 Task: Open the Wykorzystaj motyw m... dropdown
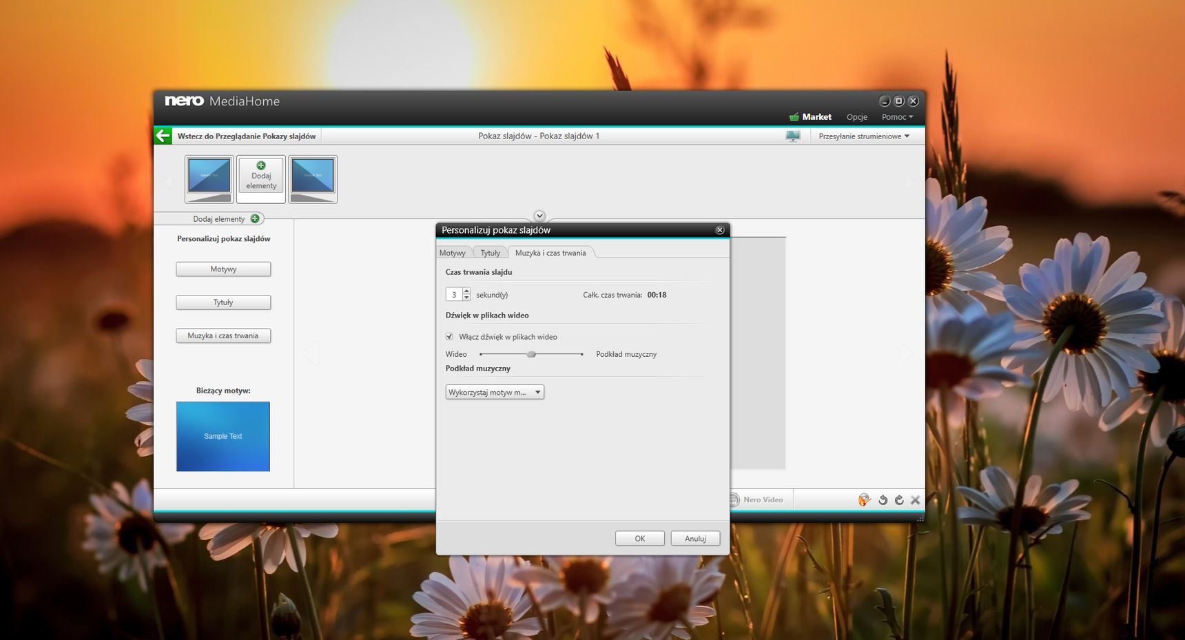[495, 392]
